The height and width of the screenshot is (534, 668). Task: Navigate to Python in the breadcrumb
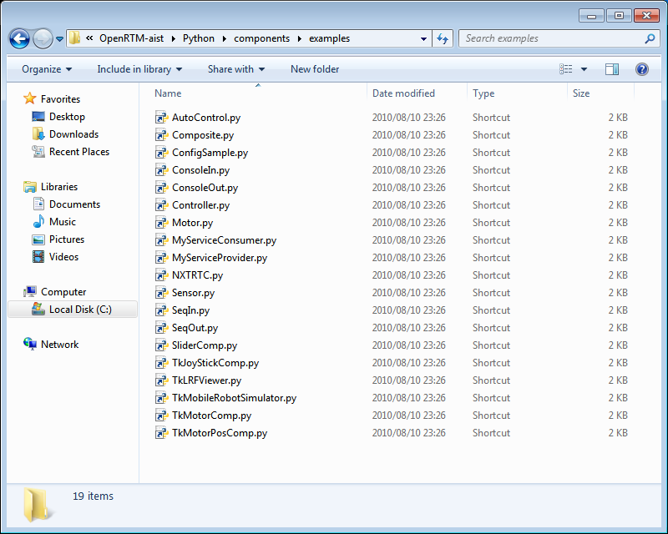pos(199,38)
